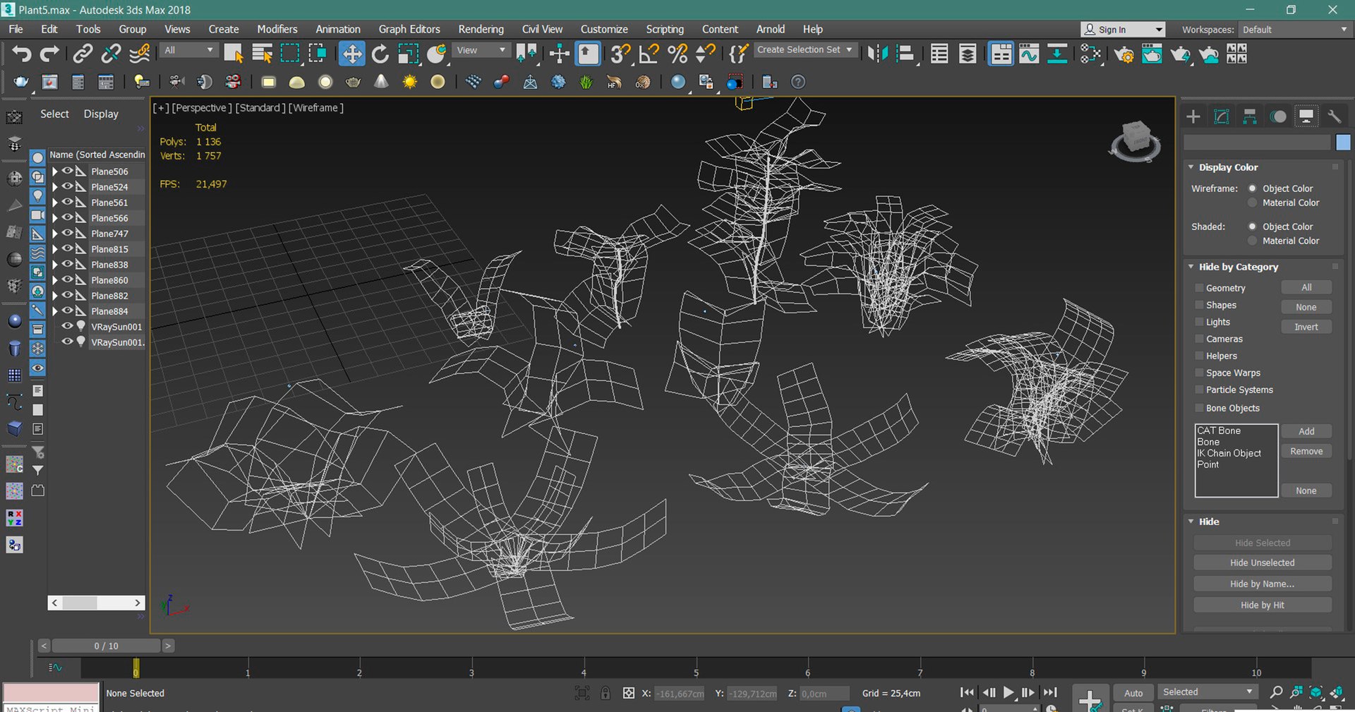Toggle the Percent Snap icon

coord(677,54)
